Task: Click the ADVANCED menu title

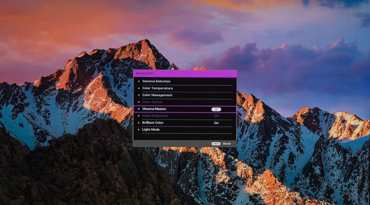Action: 144,74
